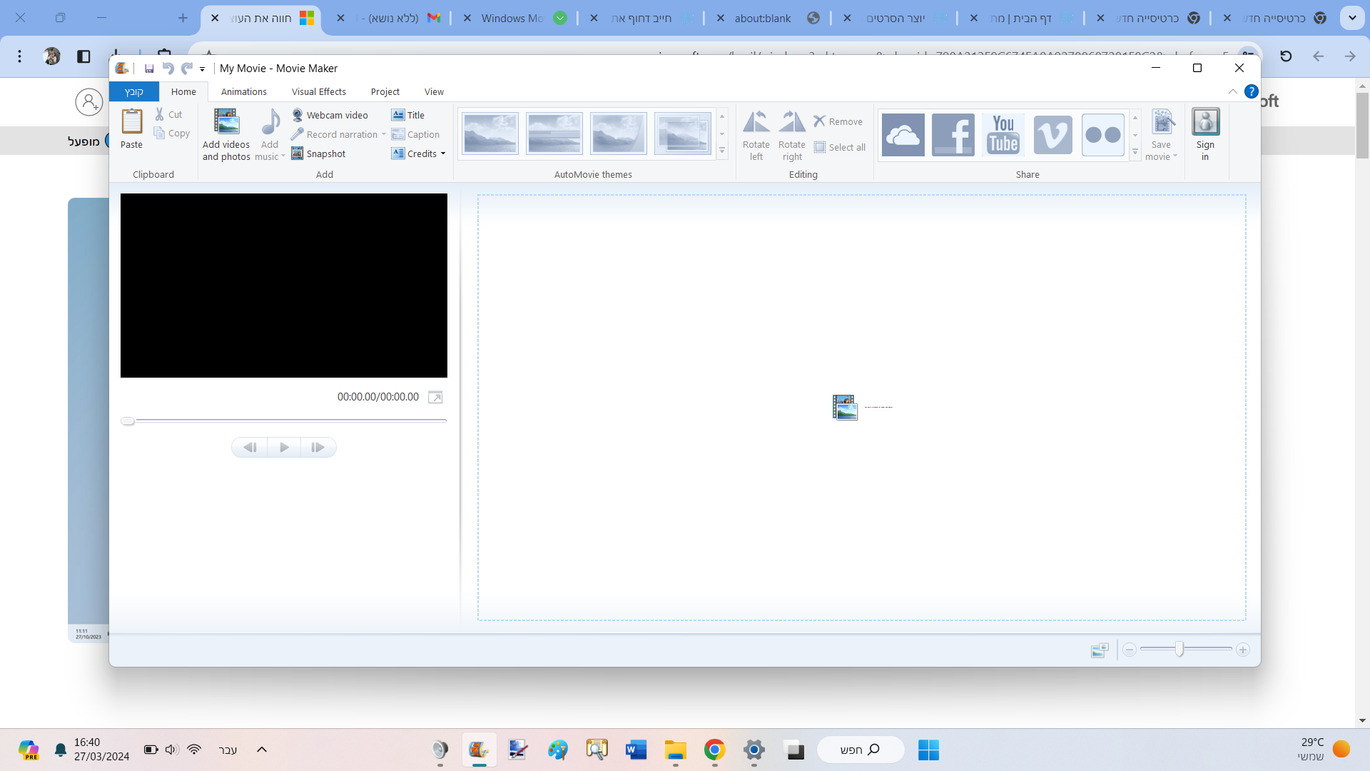Click storyboard area to browse for videos
Image resolution: width=1370 pixels, height=771 pixels.
(862, 408)
